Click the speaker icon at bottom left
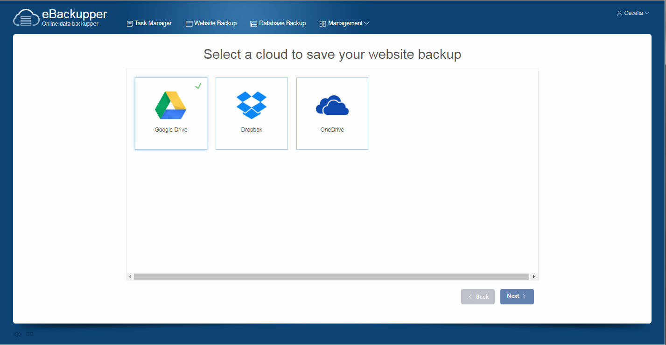The height and width of the screenshot is (345, 666). point(17,334)
